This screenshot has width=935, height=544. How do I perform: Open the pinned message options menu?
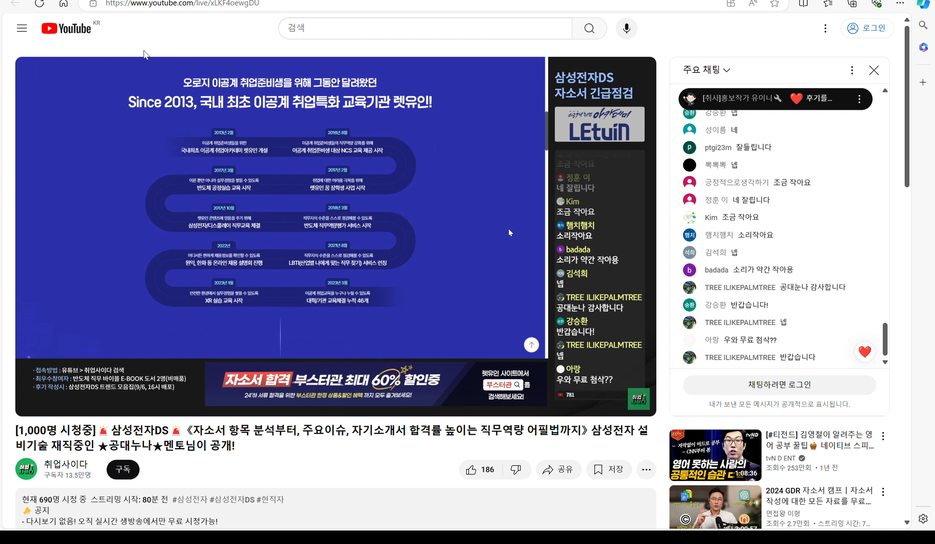(859, 99)
